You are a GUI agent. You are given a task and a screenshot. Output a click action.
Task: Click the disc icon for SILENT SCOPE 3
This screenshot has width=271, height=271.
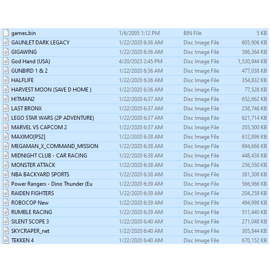pos(6,222)
